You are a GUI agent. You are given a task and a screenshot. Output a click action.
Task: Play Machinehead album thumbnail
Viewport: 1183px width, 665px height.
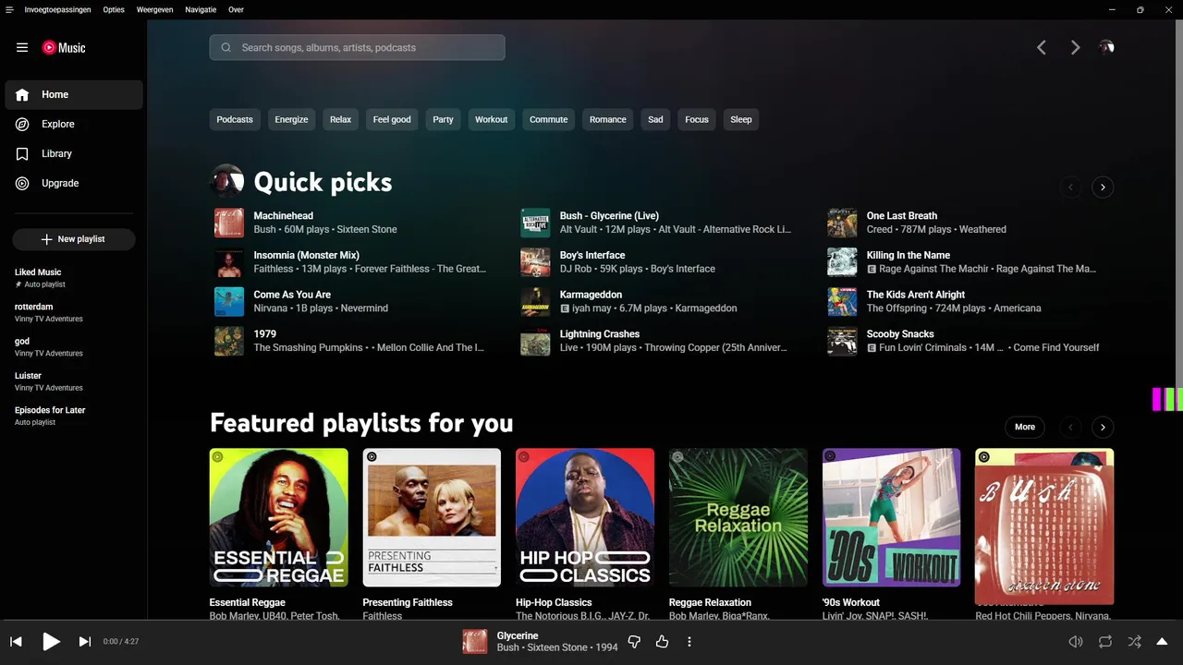[229, 223]
